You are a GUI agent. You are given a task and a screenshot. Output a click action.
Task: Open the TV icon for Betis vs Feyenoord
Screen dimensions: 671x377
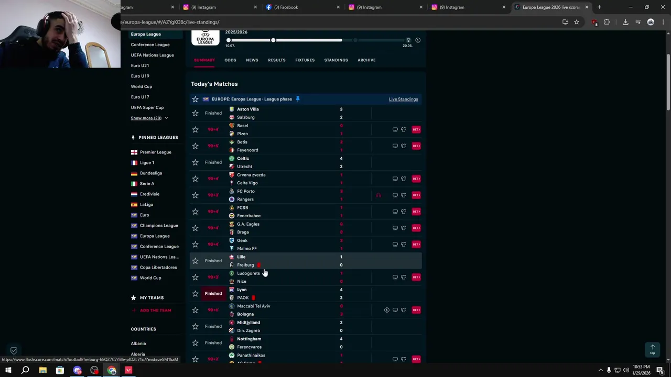coord(395,146)
